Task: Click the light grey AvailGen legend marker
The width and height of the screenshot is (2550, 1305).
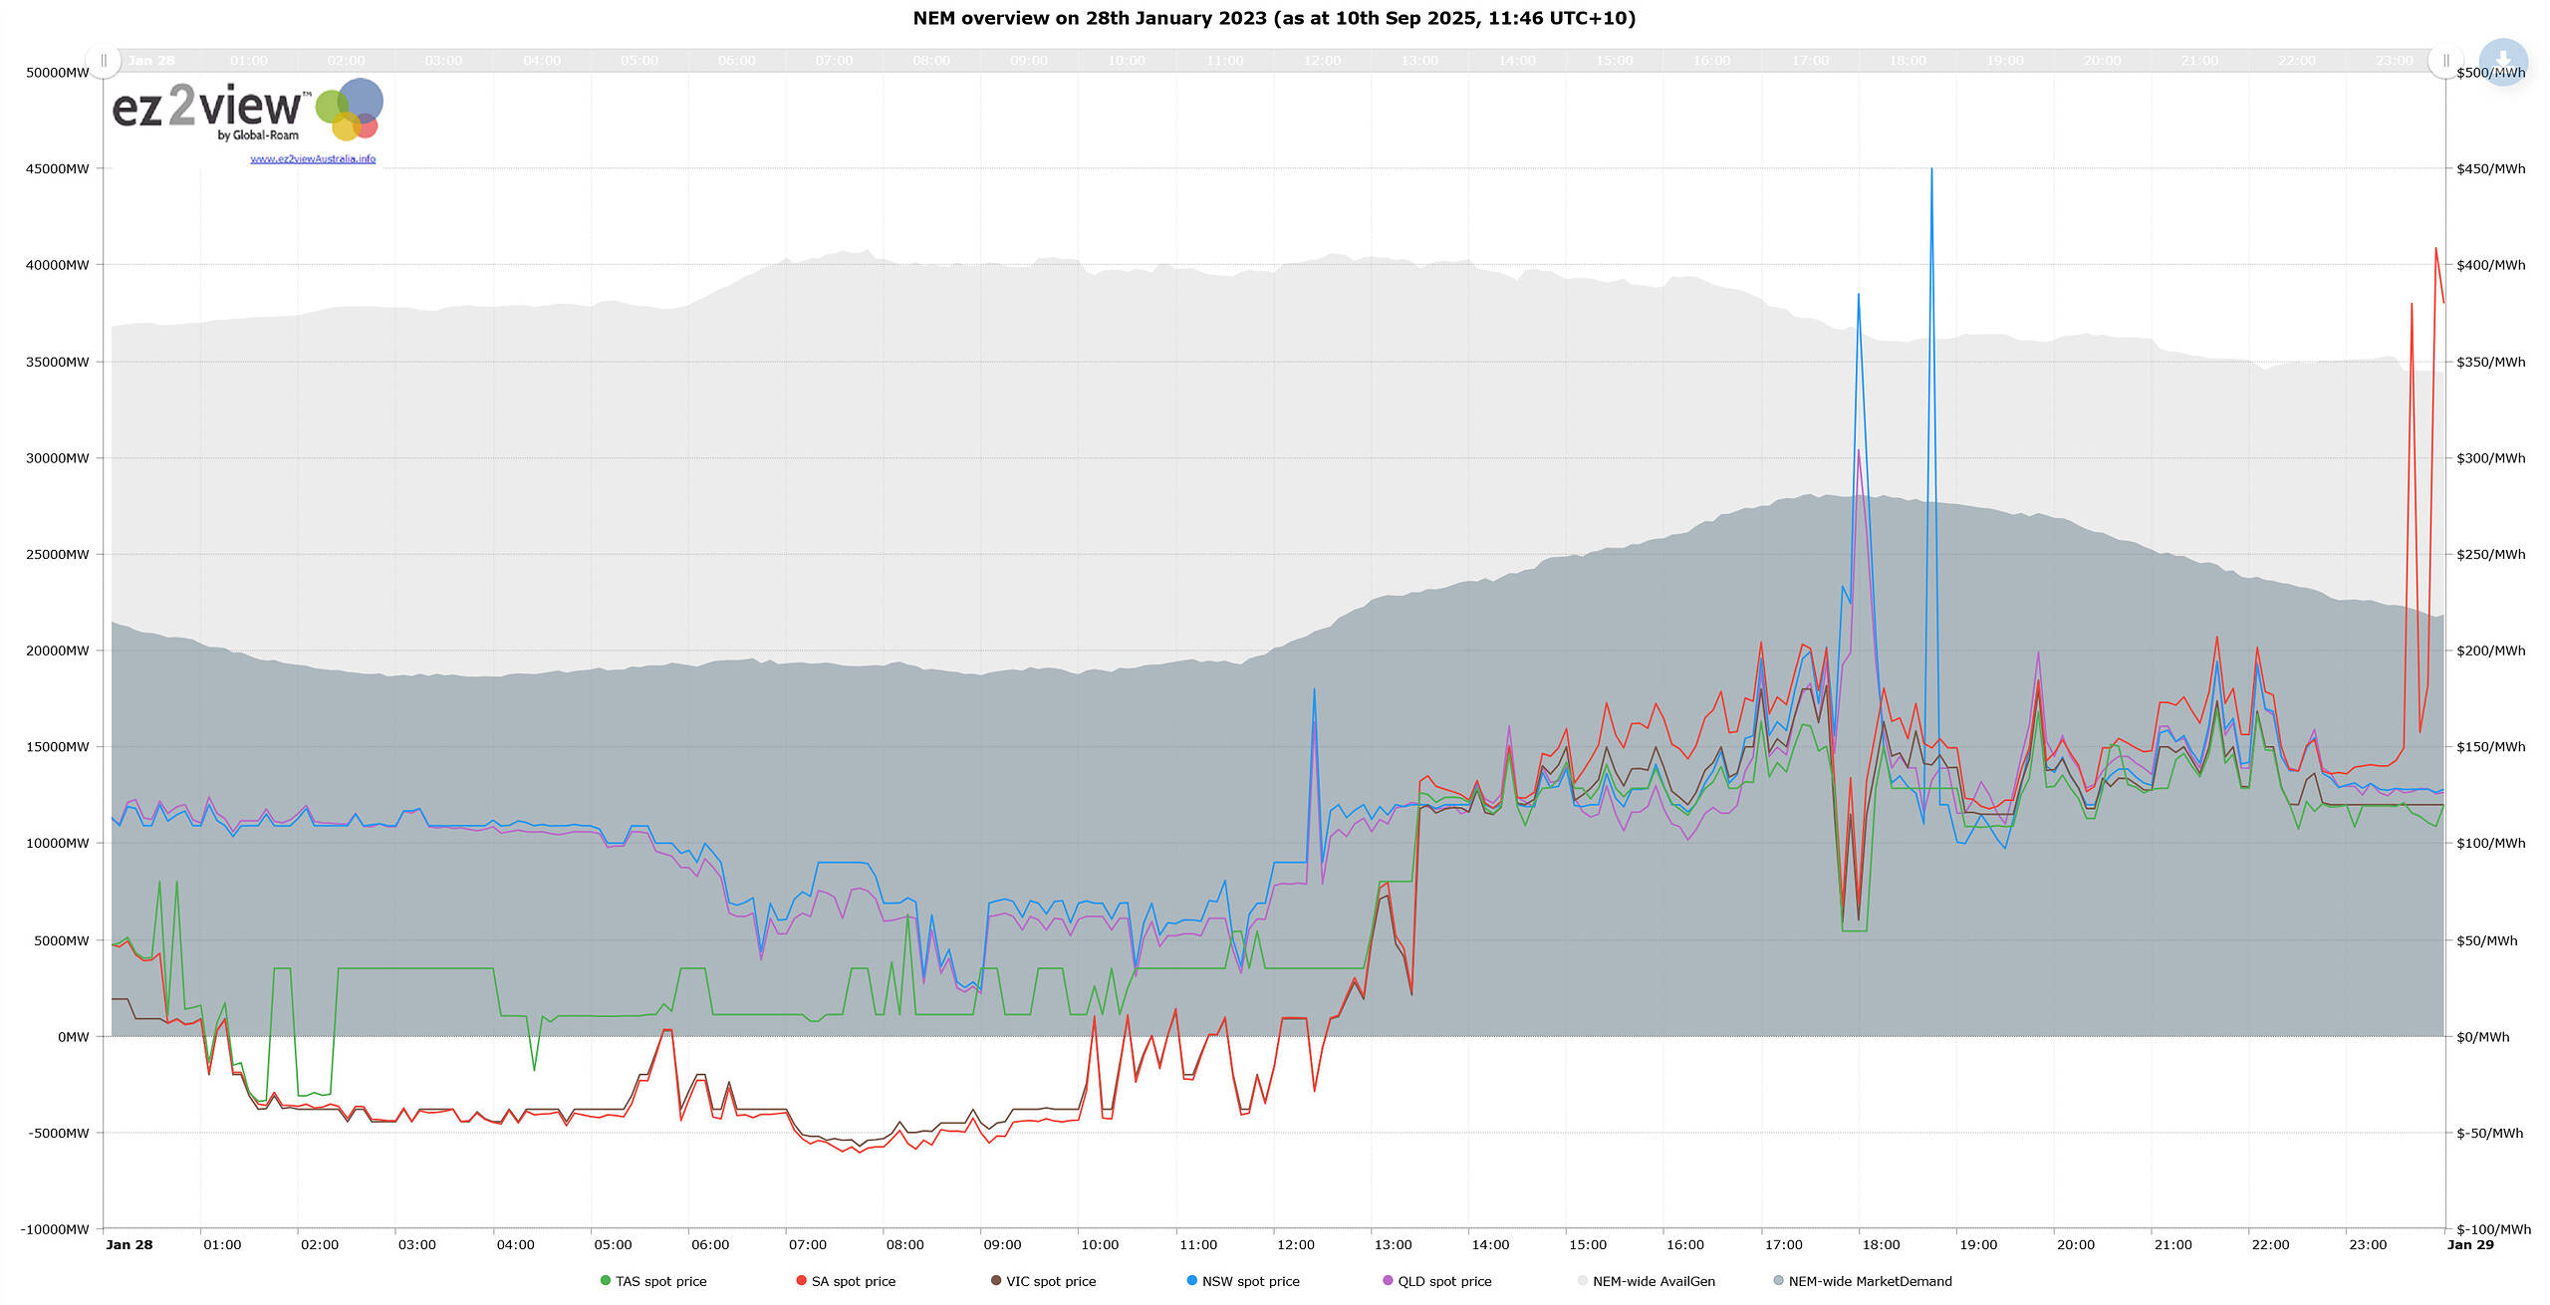Action: pos(1583,1281)
